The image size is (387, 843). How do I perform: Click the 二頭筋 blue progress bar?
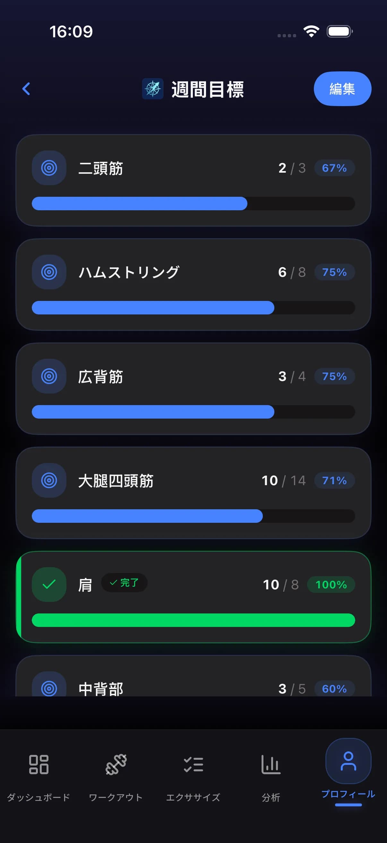pyautogui.click(x=193, y=204)
